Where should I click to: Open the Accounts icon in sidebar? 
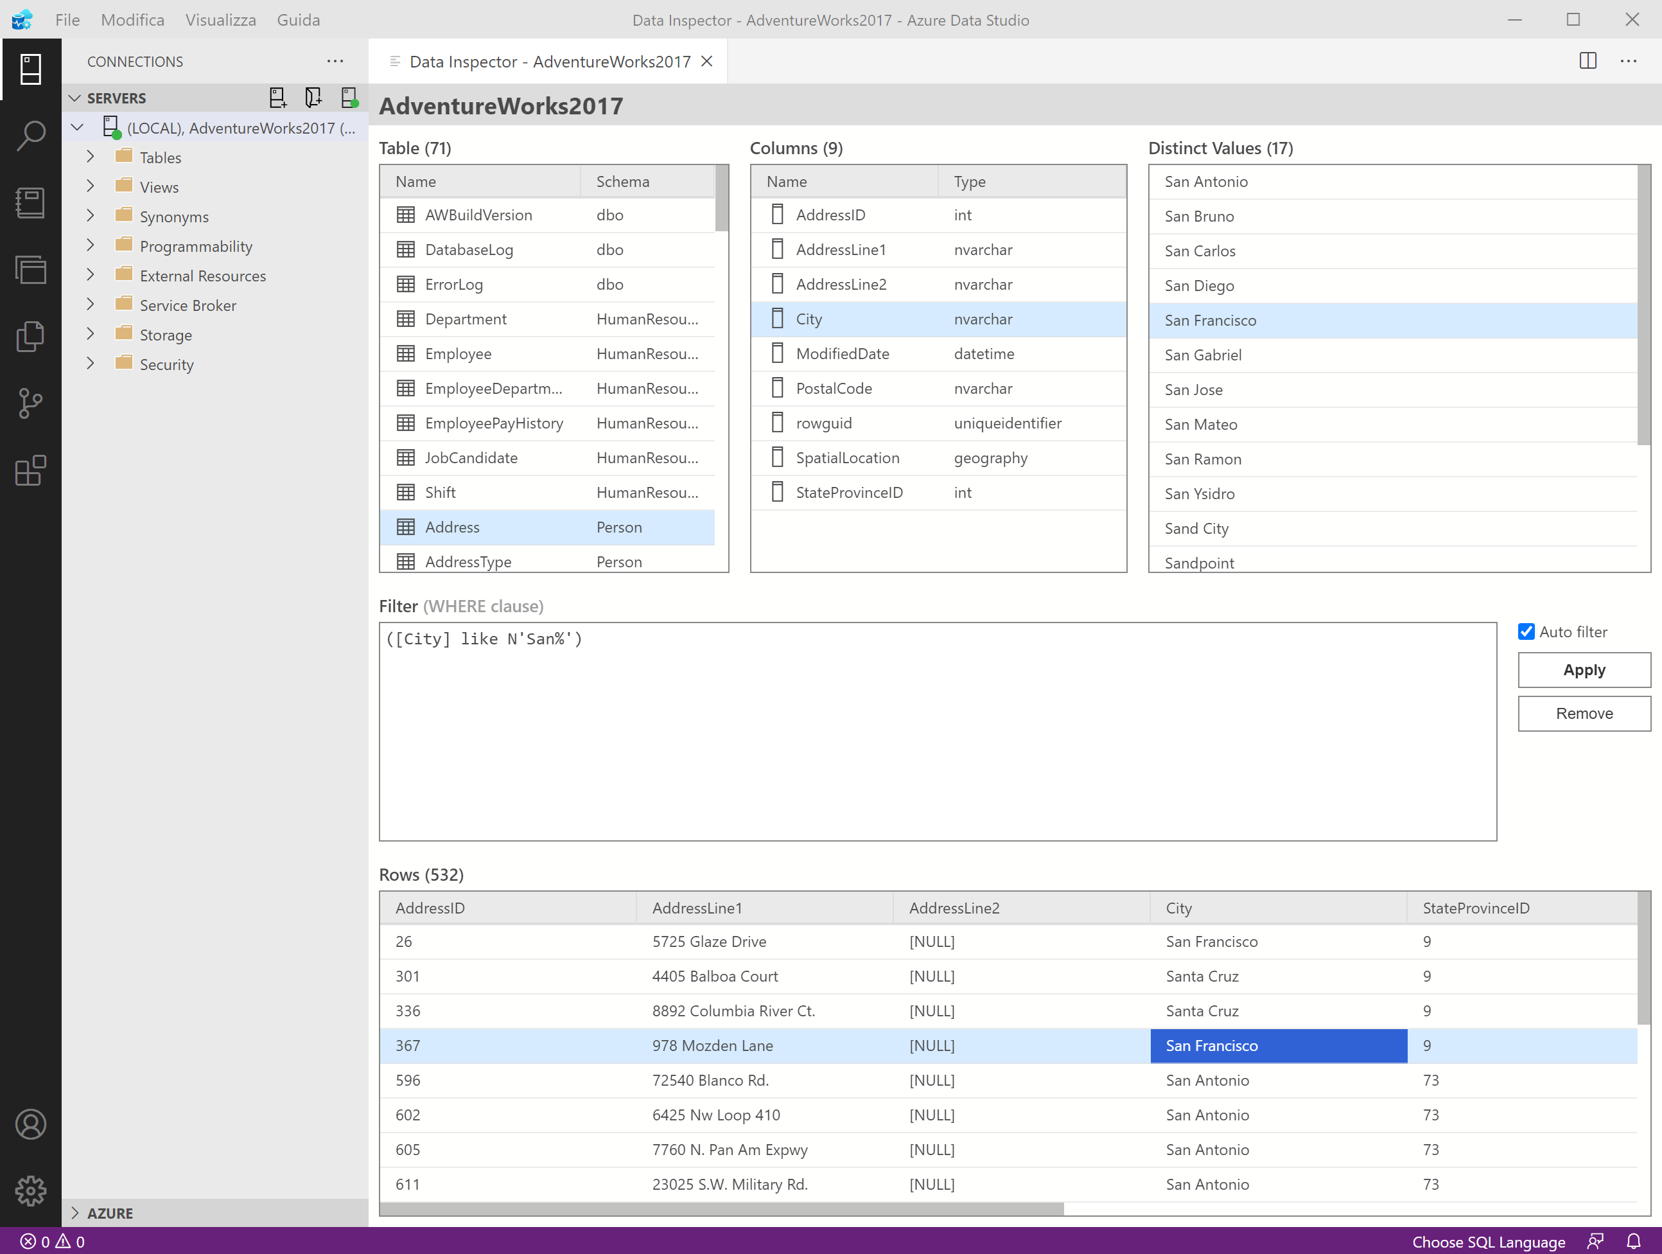30,1124
